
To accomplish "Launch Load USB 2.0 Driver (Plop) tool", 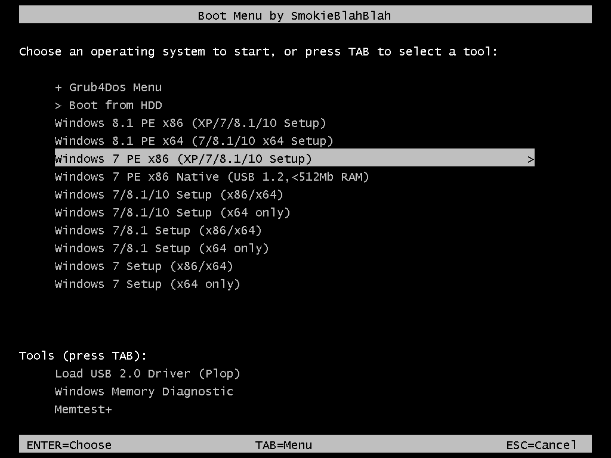I will 147,374.
